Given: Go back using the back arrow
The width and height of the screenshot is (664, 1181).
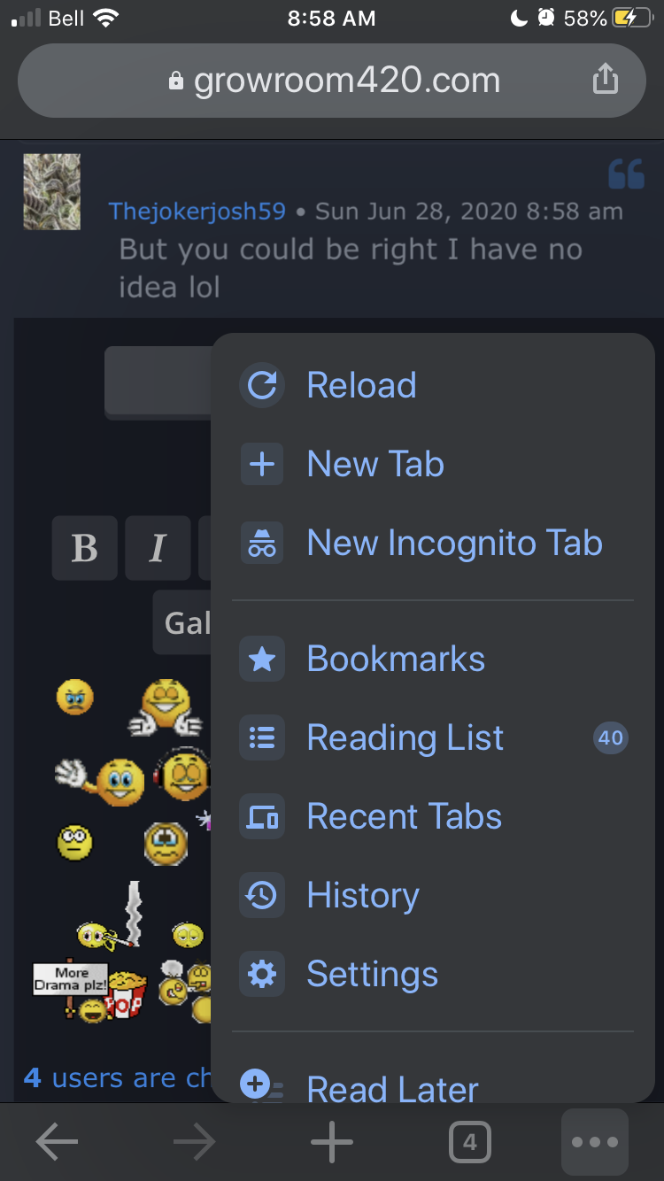Looking at the screenshot, I should click(x=57, y=1143).
